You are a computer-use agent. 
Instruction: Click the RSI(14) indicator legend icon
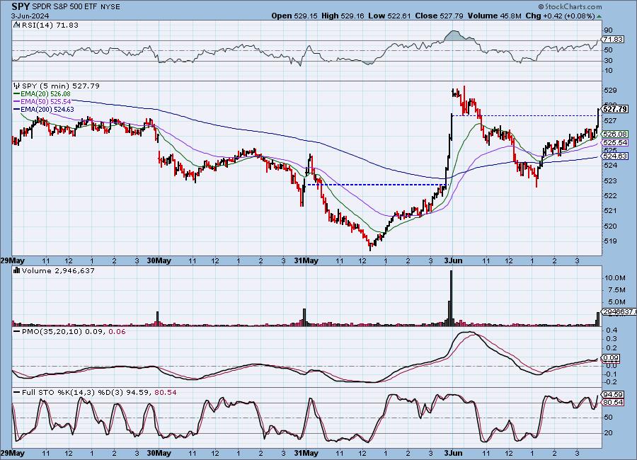16,25
